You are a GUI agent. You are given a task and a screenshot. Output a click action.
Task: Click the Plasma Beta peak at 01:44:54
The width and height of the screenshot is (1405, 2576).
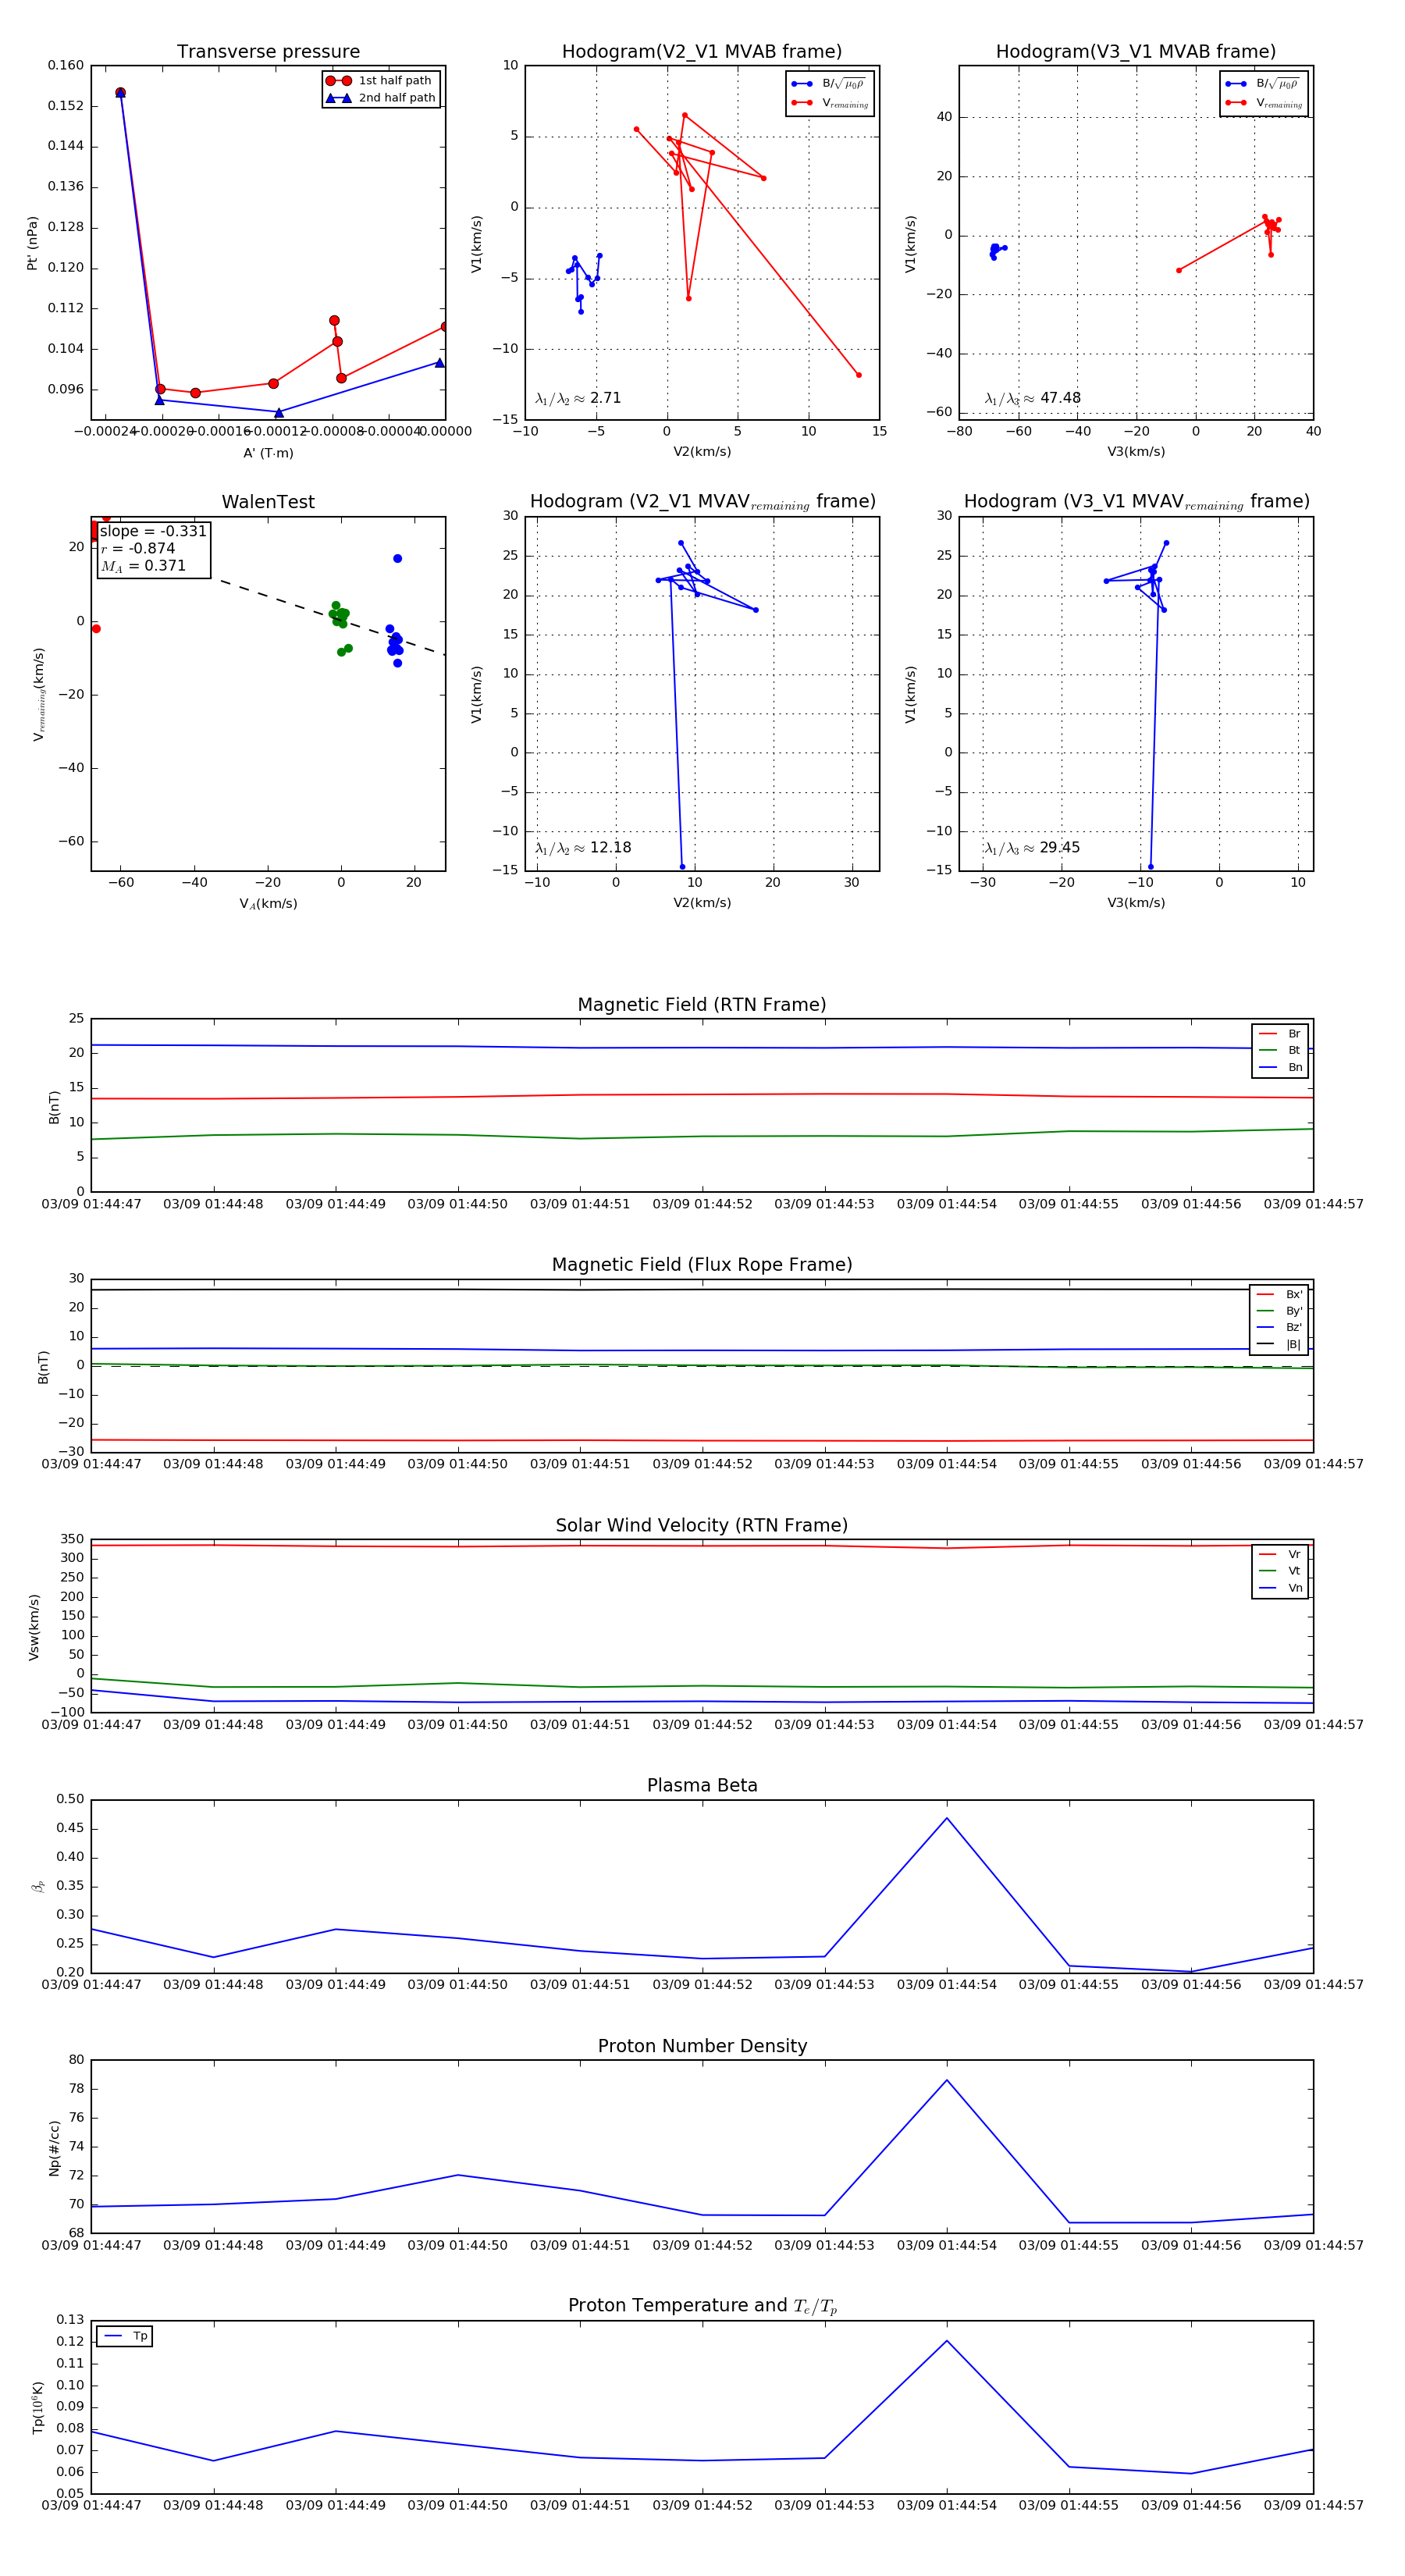tap(947, 1818)
